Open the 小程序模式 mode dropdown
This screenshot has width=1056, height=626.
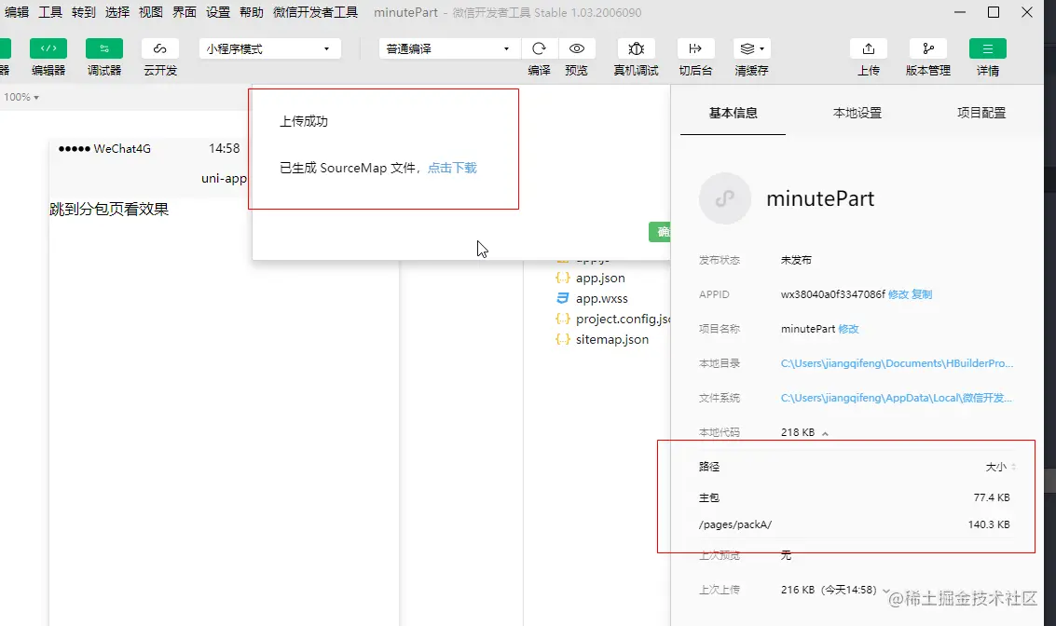click(270, 48)
